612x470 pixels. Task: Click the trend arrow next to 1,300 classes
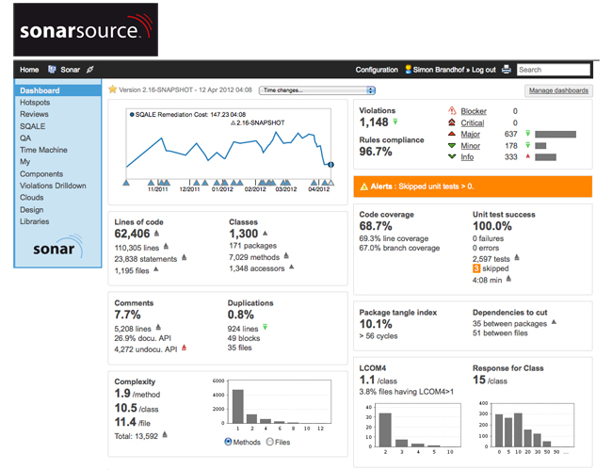265,234
